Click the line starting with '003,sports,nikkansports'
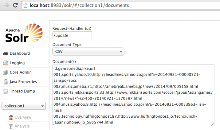Screen dimensions: 220x130 tap(133, 95)
